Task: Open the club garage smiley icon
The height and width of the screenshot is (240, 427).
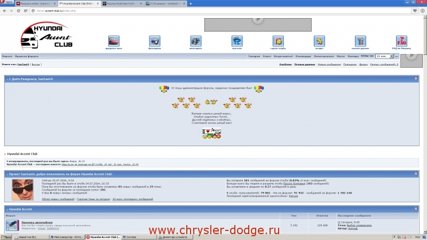Action: tap(278, 42)
